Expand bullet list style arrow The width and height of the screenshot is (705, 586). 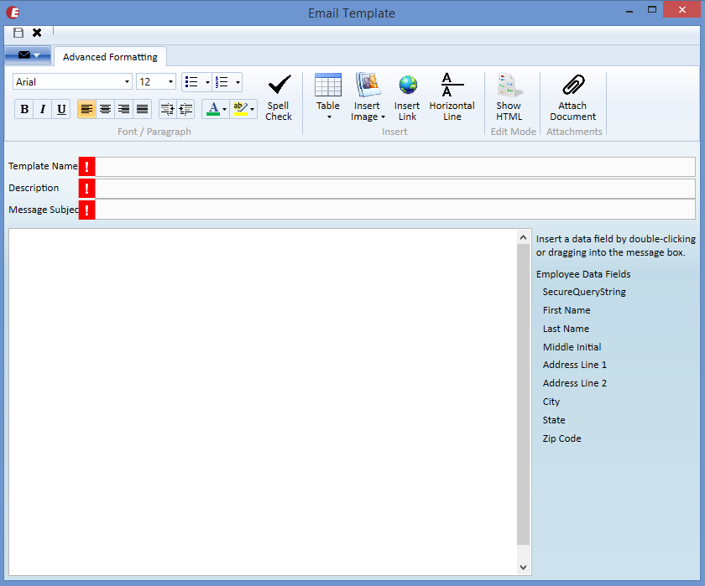point(207,82)
